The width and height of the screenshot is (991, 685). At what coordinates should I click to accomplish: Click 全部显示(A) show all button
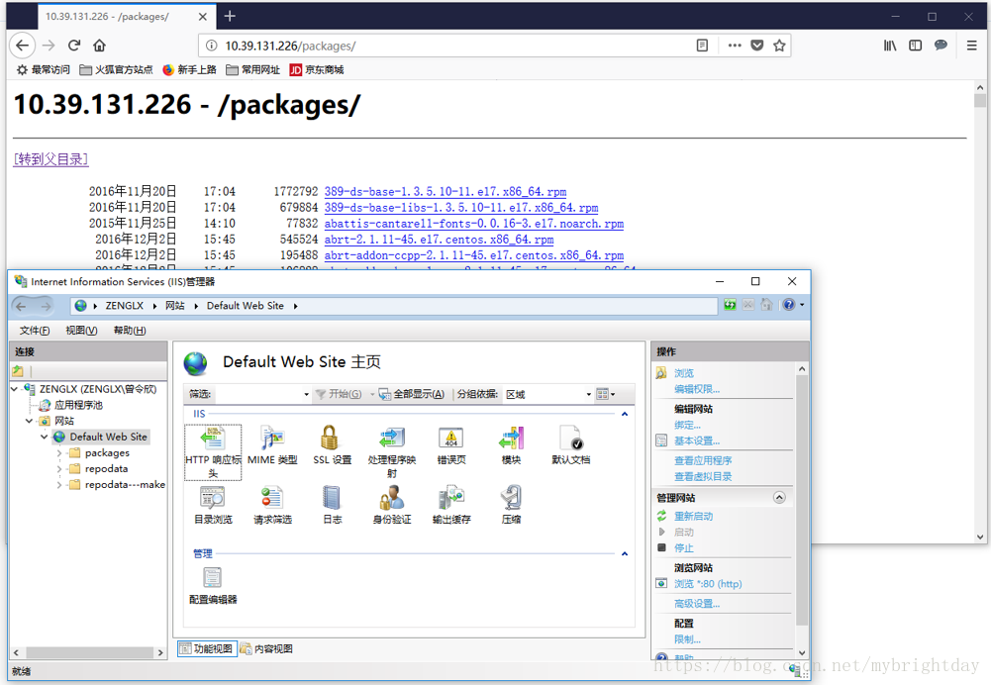point(413,394)
